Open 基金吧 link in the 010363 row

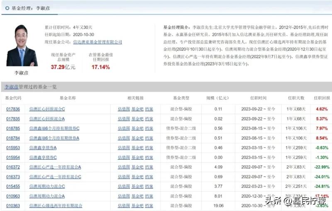point(137,206)
